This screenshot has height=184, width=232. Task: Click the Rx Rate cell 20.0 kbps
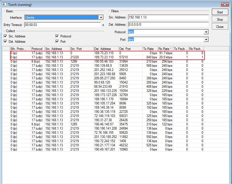166,57
